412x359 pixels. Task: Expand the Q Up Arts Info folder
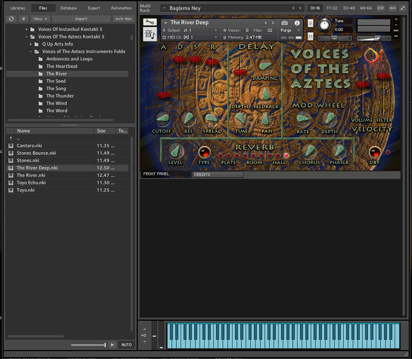(x=31, y=44)
